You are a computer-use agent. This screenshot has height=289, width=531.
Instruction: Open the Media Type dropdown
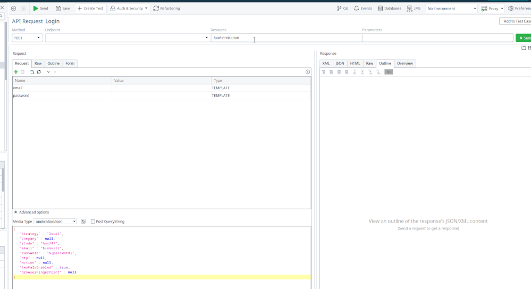[x=55, y=222]
